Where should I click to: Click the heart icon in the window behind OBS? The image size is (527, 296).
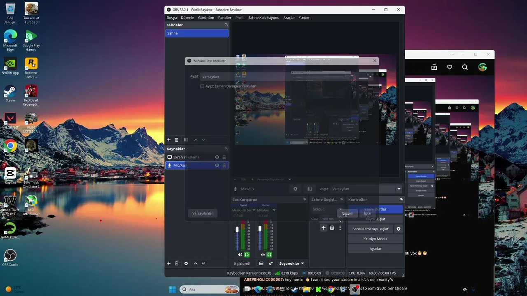pyautogui.click(x=450, y=67)
